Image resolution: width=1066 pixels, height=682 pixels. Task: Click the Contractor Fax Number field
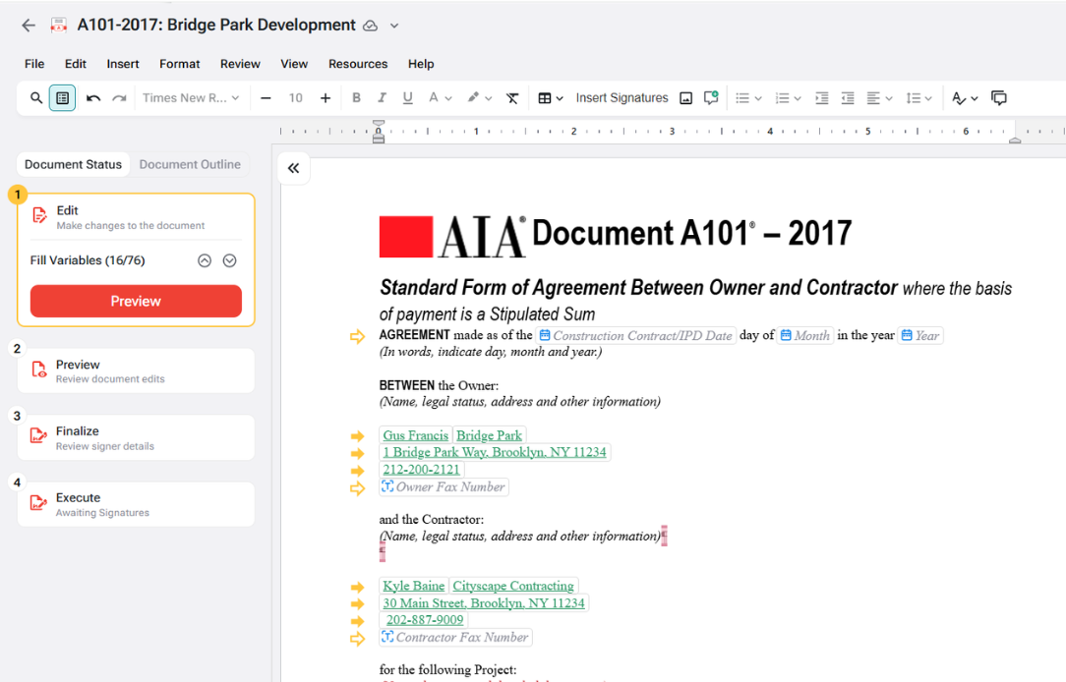[455, 637]
